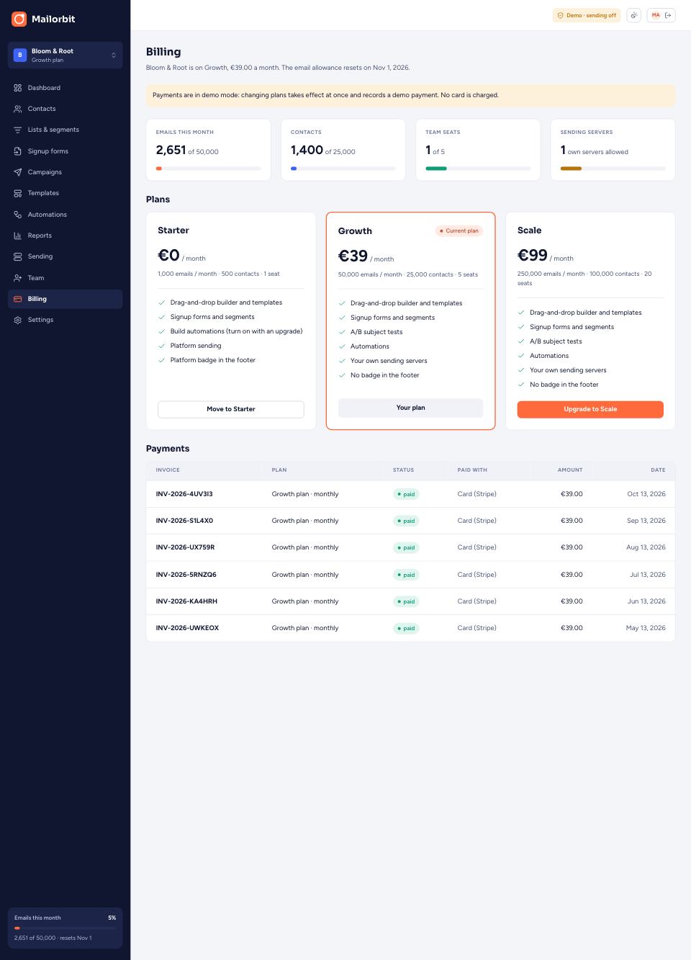Click invoice INV-2026-UX759R
The height and width of the screenshot is (960, 691).
185,547
